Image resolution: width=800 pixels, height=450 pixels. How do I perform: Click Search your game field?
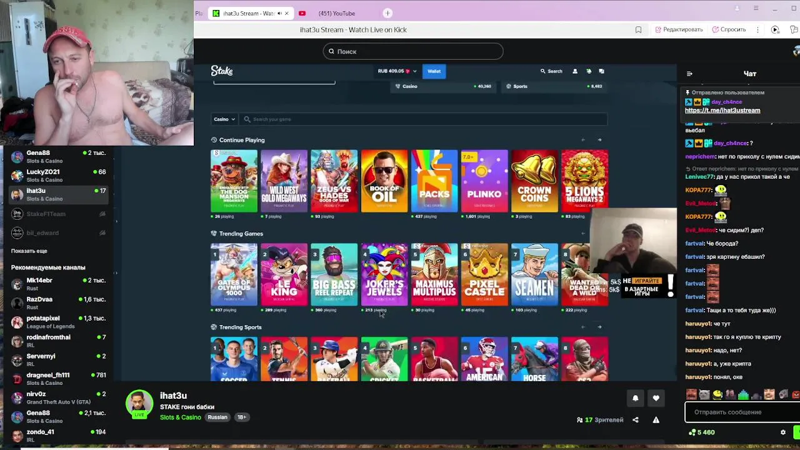click(422, 119)
